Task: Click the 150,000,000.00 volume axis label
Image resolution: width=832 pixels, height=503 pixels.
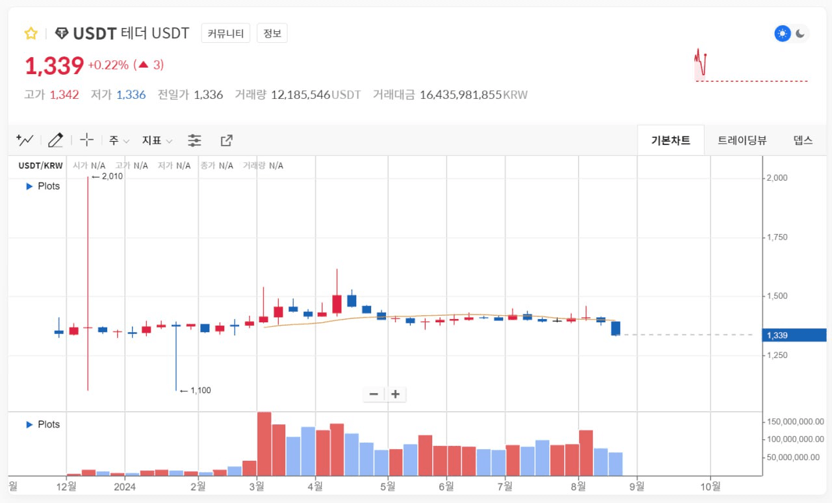Action: coord(796,422)
